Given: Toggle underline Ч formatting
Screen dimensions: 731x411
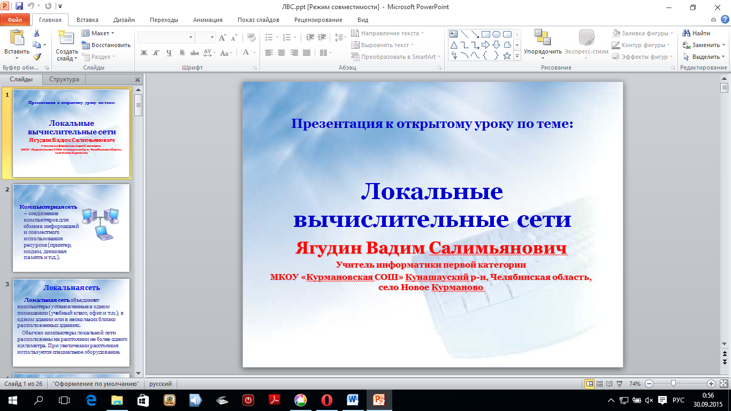Looking at the screenshot, I should (169, 53).
